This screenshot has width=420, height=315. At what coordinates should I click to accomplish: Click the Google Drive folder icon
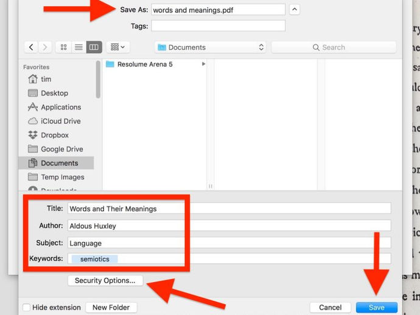click(x=33, y=149)
